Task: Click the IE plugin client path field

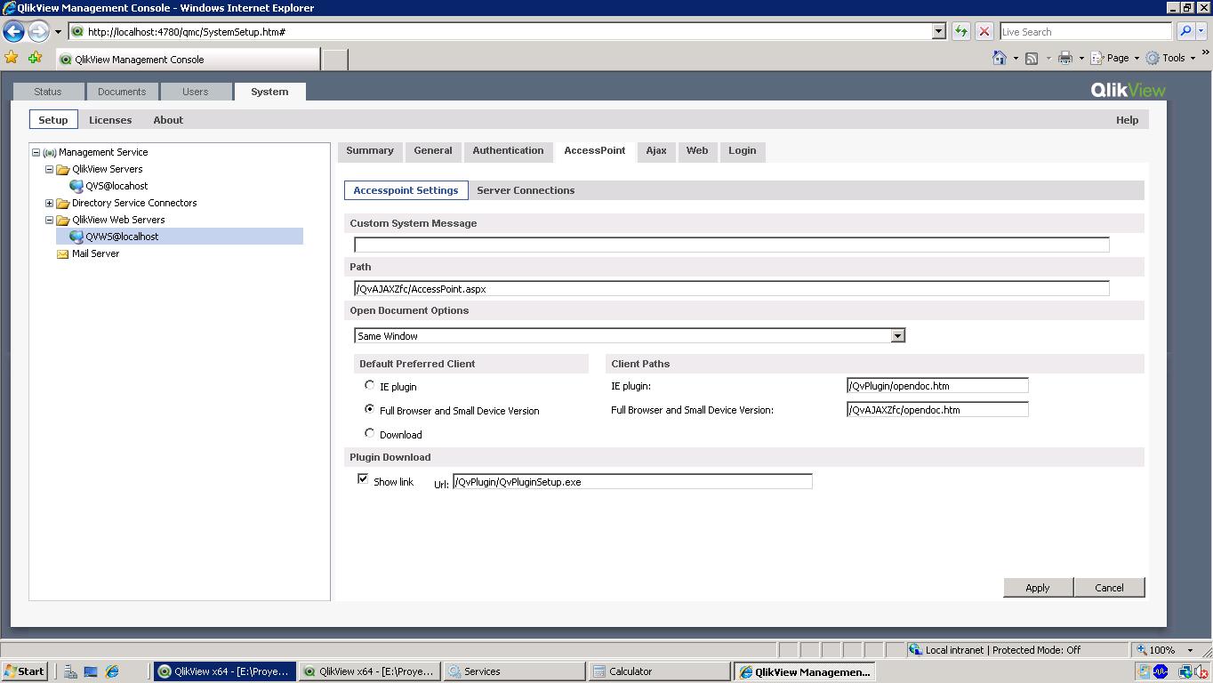Action: tap(937, 385)
